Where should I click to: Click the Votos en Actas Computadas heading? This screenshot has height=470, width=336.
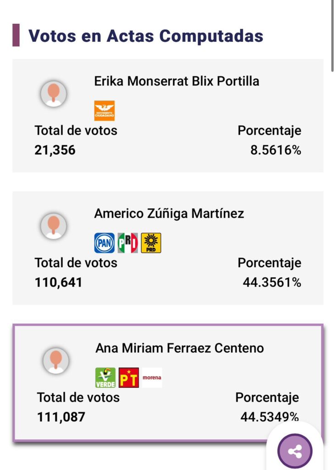[x=146, y=36]
